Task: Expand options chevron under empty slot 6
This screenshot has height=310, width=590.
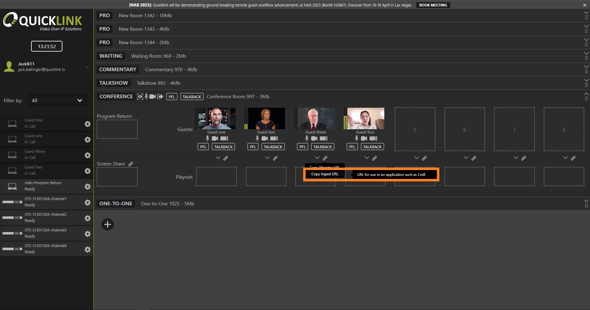Action: (x=466, y=158)
